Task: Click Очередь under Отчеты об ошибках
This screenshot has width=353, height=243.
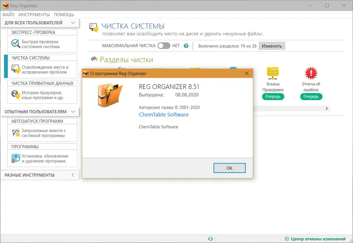Action: (311, 96)
